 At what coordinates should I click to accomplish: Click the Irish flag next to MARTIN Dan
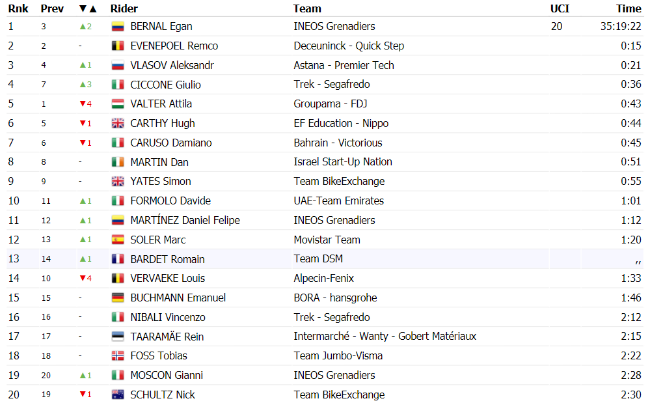[x=118, y=162]
